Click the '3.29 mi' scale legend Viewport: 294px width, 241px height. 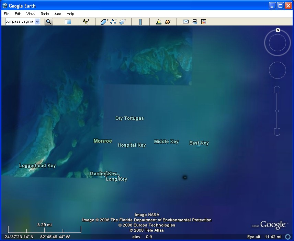coord(44,228)
